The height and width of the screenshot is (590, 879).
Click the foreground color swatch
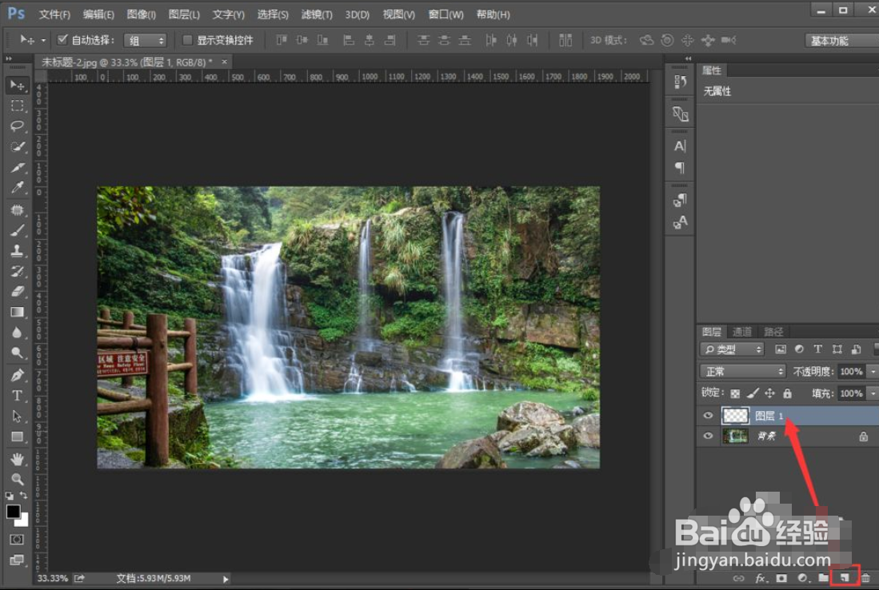tap(14, 511)
